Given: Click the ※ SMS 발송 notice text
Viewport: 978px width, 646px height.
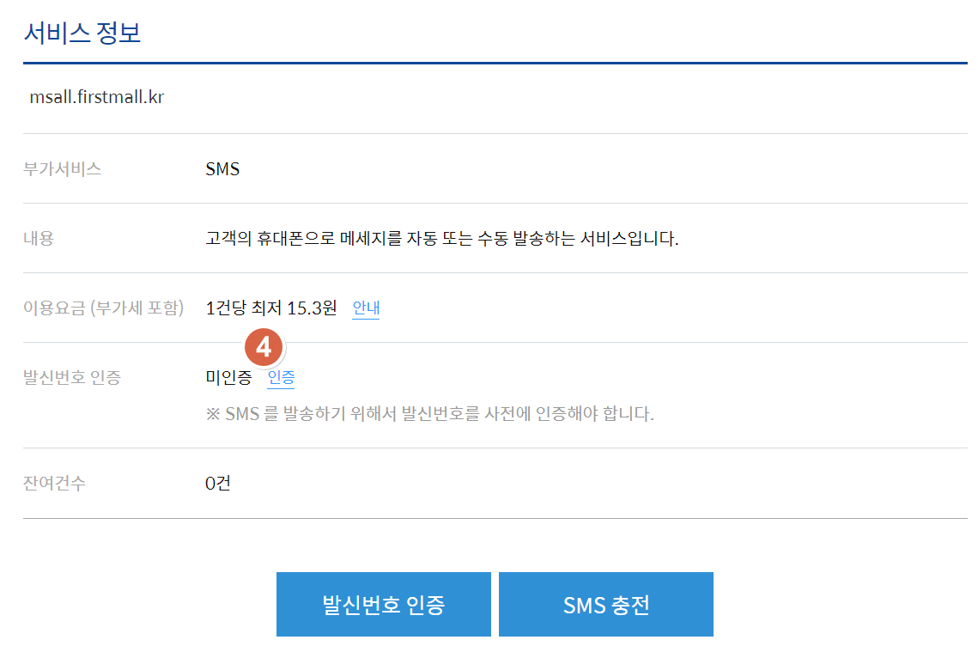Looking at the screenshot, I should pyautogui.click(x=429, y=414).
